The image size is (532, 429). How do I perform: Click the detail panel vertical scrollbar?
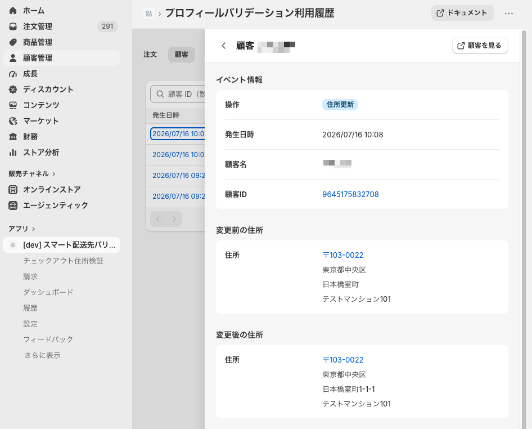tap(524, 229)
